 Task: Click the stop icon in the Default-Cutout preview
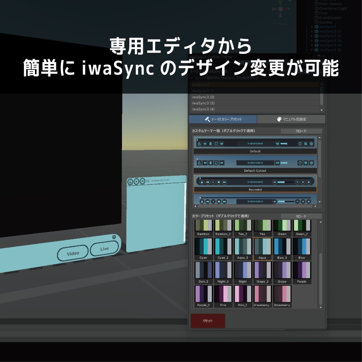(216, 163)
